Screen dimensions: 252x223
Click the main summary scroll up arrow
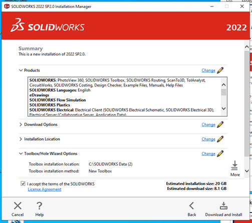[x=246, y=47]
